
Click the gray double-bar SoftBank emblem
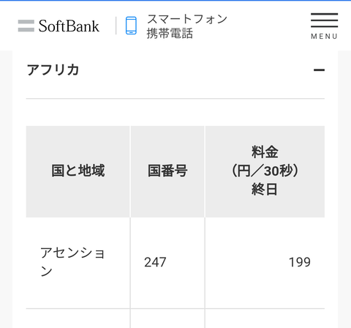[x=26, y=26]
